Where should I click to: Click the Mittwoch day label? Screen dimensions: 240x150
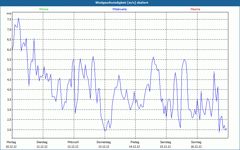(x=73, y=142)
